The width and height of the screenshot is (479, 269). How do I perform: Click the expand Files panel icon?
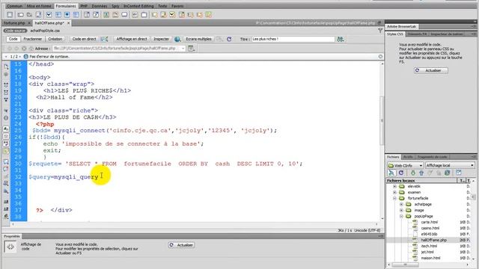point(459,173)
